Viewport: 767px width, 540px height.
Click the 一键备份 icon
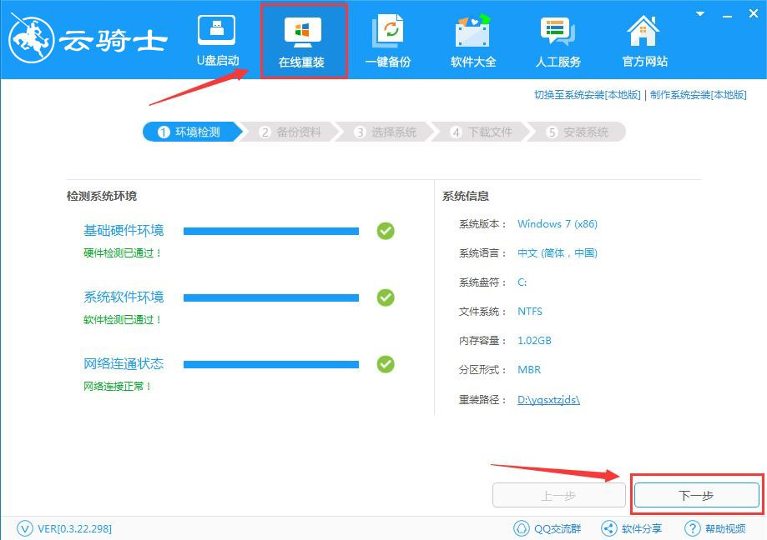coord(388,39)
